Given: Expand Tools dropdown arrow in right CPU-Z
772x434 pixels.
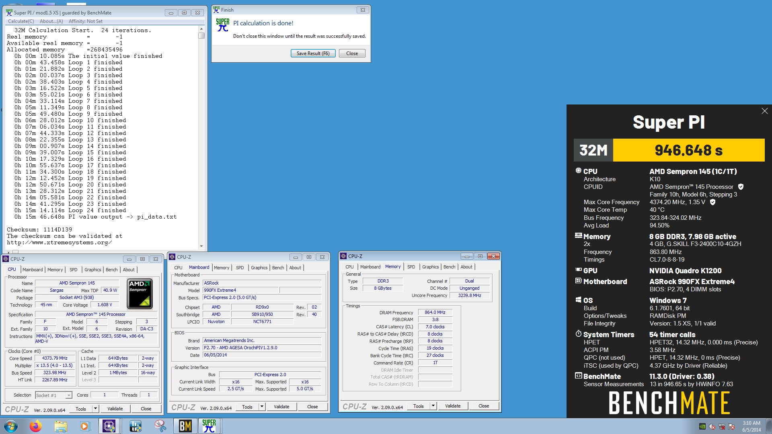Looking at the screenshot, I should tap(433, 406).
